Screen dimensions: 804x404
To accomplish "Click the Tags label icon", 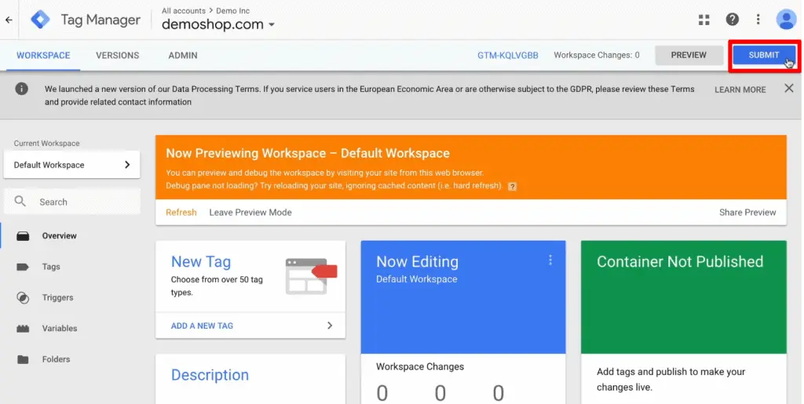I will click(x=23, y=267).
